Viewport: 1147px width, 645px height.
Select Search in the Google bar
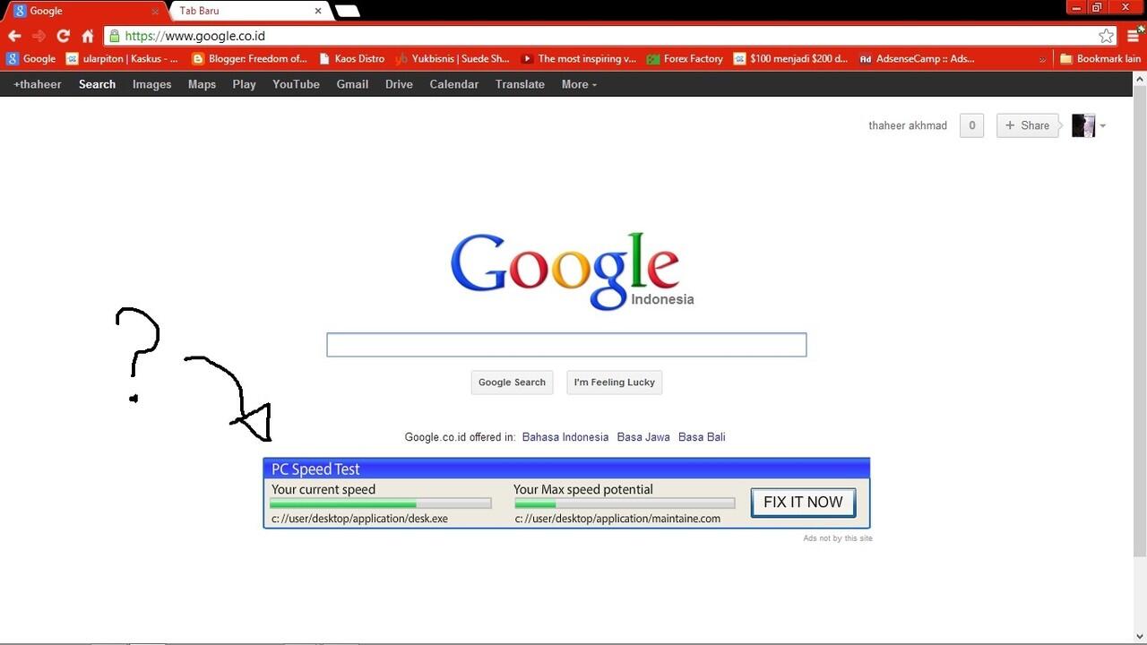[x=97, y=84]
